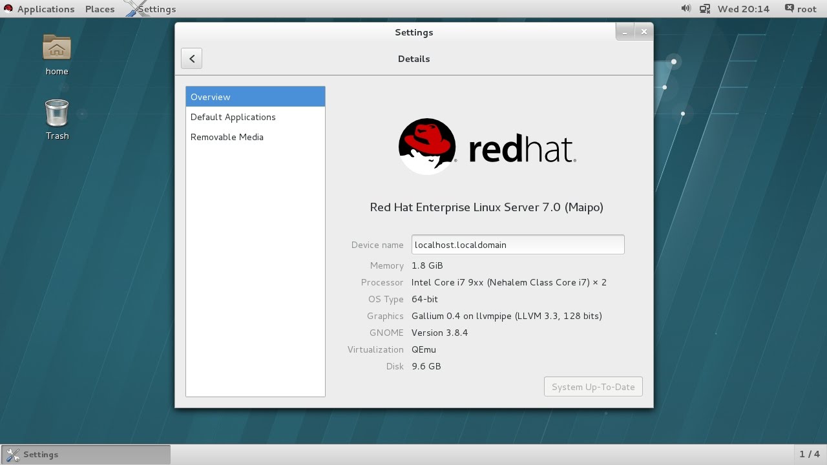The height and width of the screenshot is (465, 827).
Task: Click the GNOME Version 3.8.4 value
Action: click(439, 333)
